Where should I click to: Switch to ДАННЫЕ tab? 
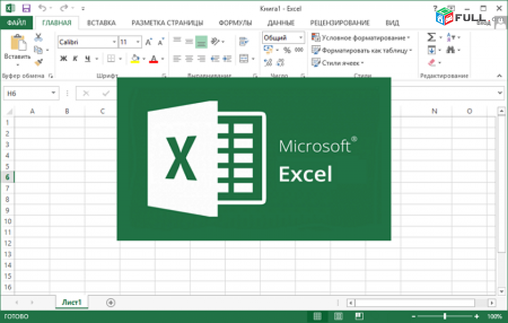(281, 23)
